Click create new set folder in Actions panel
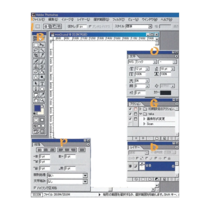 coord(157,138)
